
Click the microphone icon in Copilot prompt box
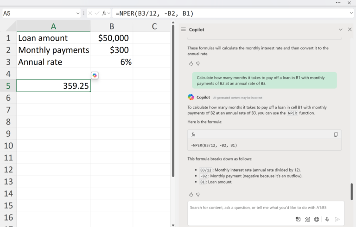[x=327, y=219]
